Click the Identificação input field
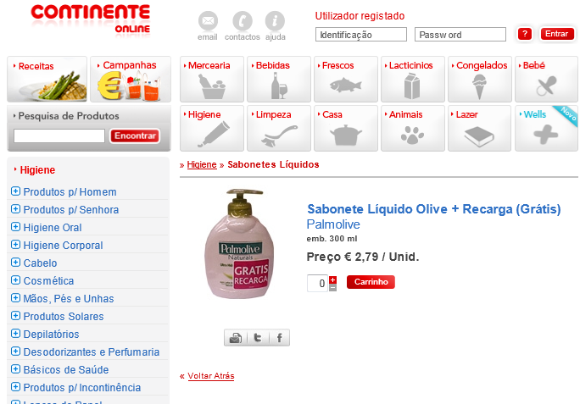 pos(361,35)
